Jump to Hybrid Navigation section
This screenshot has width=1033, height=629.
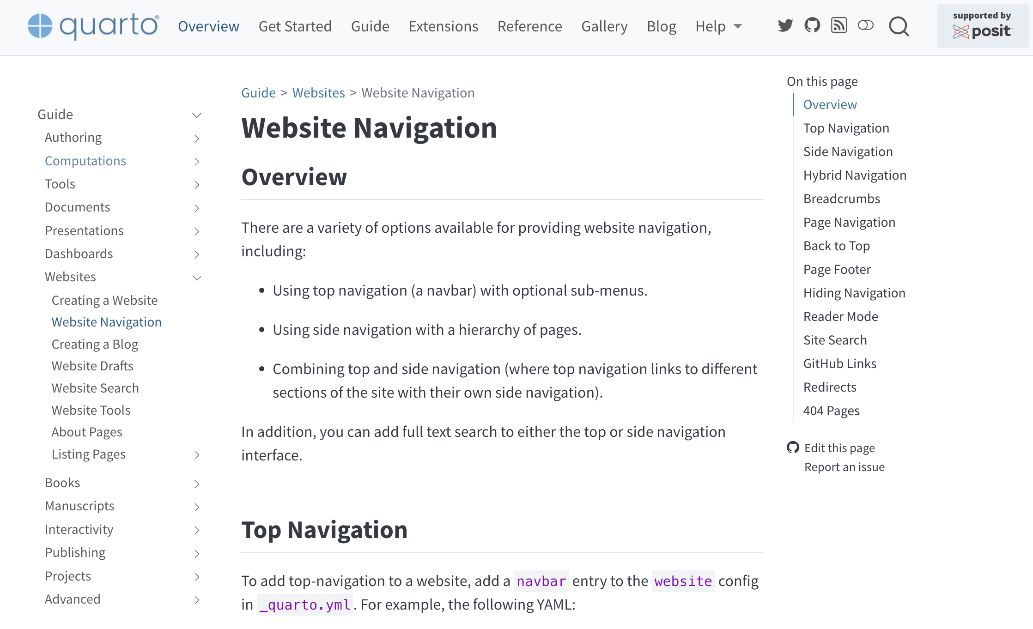854,175
